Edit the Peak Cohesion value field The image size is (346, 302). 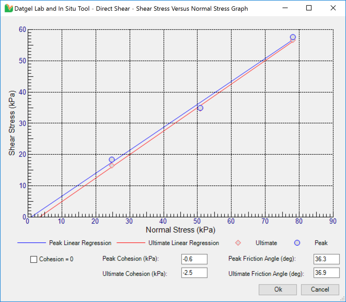click(194, 259)
